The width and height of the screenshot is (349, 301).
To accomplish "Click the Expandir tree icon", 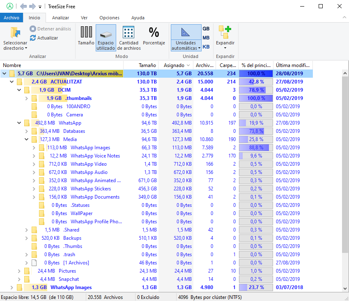I will (x=225, y=32).
